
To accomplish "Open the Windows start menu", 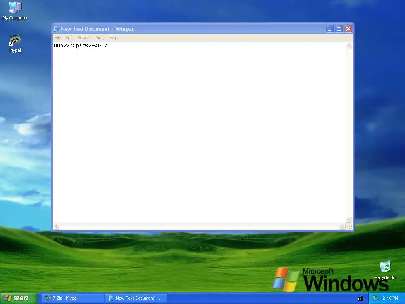I will [x=19, y=298].
